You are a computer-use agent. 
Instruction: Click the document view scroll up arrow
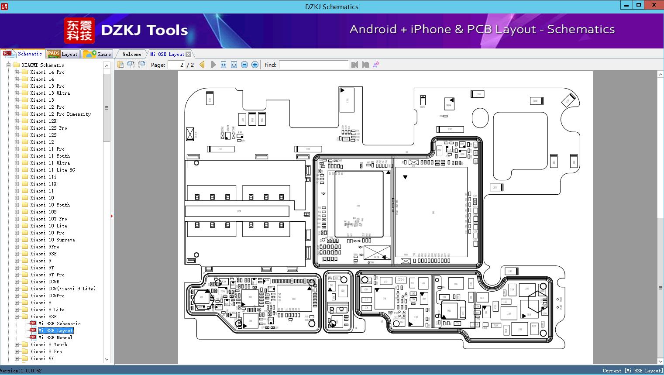[660, 75]
